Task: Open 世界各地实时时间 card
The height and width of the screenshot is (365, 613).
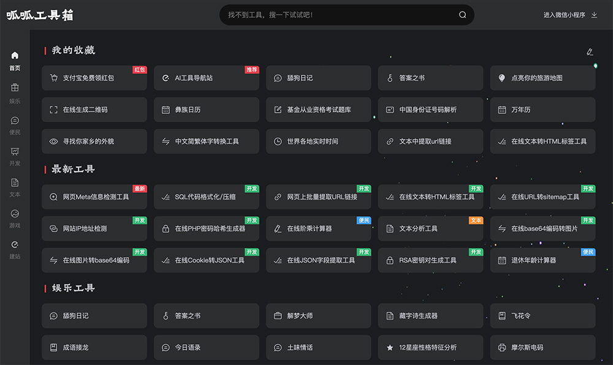Action: click(x=319, y=141)
